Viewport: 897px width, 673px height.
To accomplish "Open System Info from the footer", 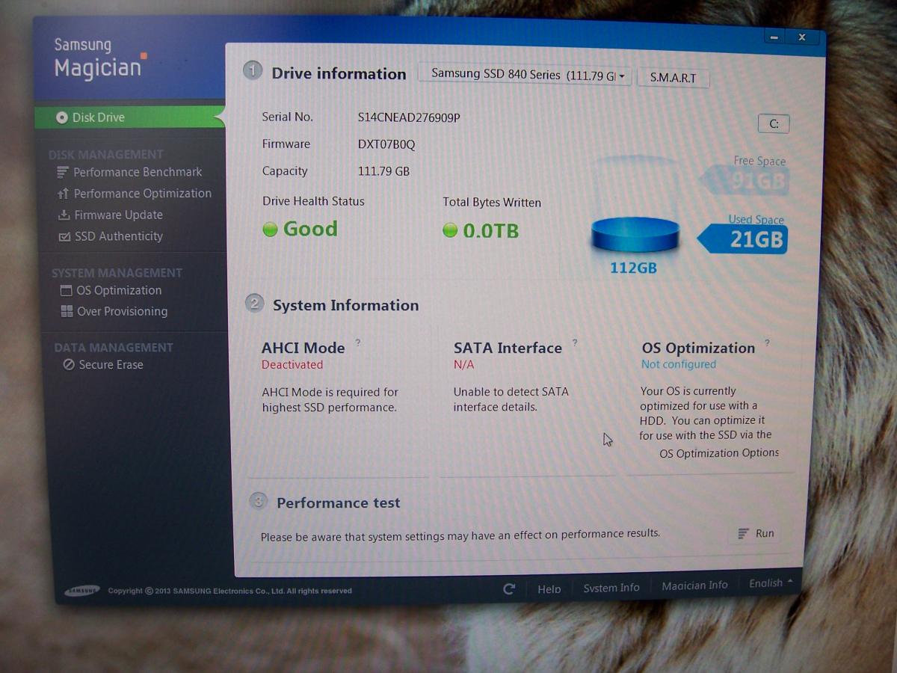I will [x=611, y=588].
